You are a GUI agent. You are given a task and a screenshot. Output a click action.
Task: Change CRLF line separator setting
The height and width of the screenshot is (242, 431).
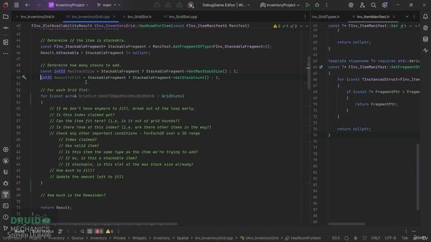click(x=376, y=238)
